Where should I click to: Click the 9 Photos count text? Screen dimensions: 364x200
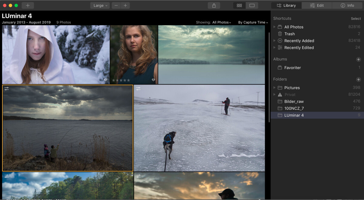click(x=64, y=22)
